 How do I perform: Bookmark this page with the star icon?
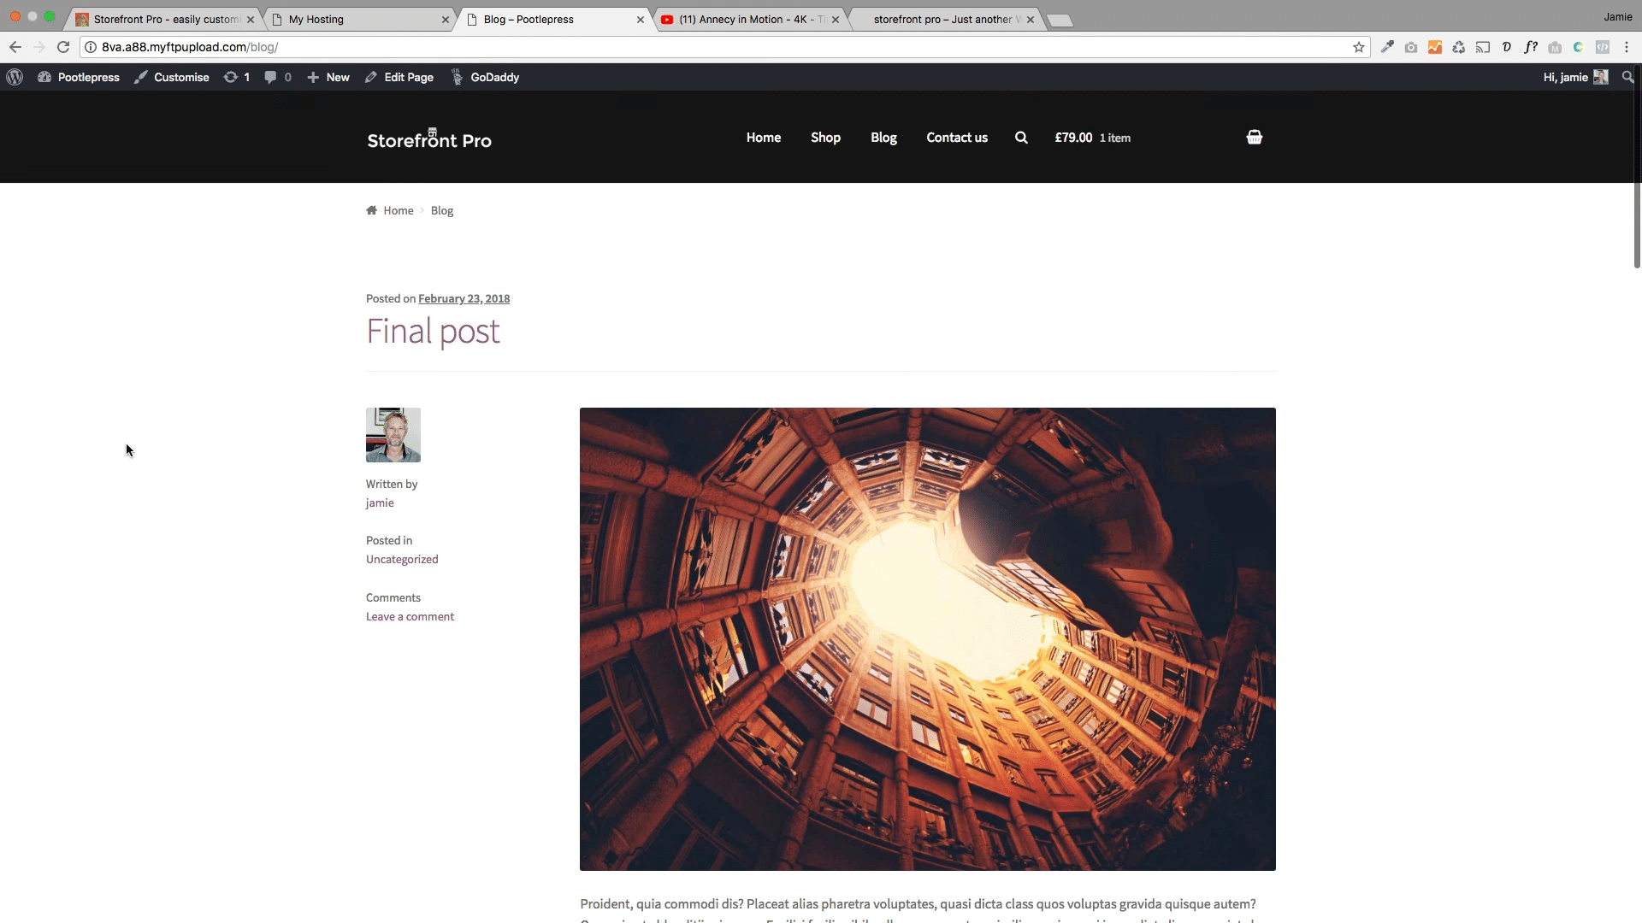tap(1359, 47)
